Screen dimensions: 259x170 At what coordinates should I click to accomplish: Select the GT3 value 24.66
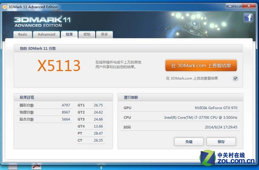point(98,119)
